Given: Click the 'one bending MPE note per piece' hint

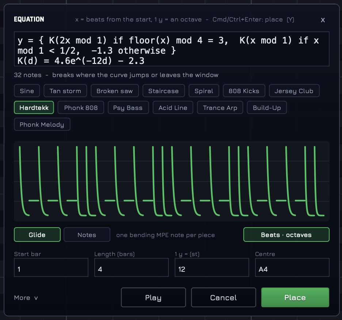Looking at the screenshot, I should [166, 235].
